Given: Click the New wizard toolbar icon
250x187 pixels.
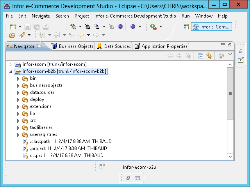Looking at the screenshot, I should point(13,26).
